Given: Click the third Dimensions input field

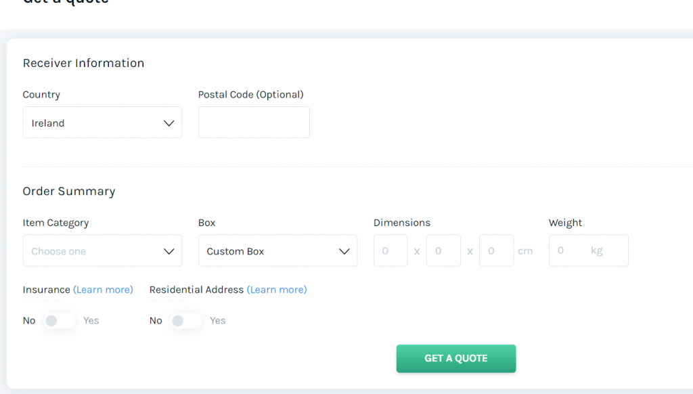Looking at the screenshot, I should [497, 250].
